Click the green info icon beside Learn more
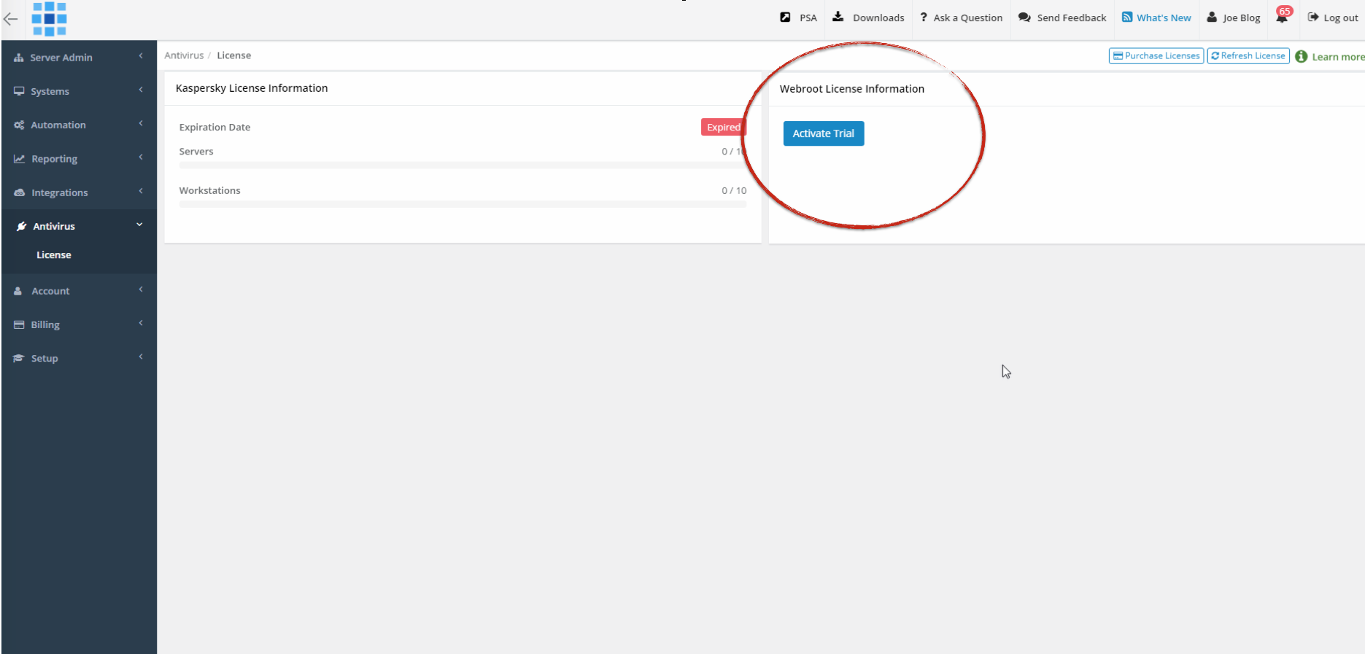Screen dimensions: 1365x654 (x=1301, y=56)
